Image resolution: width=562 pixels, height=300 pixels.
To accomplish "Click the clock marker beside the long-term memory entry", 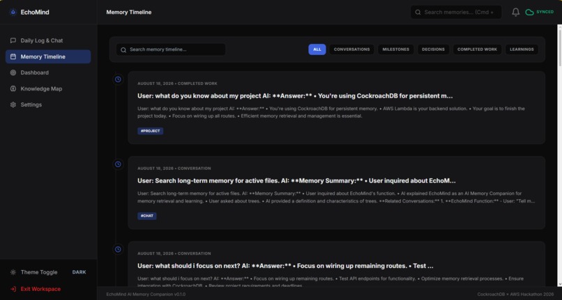I will [118, 164].
